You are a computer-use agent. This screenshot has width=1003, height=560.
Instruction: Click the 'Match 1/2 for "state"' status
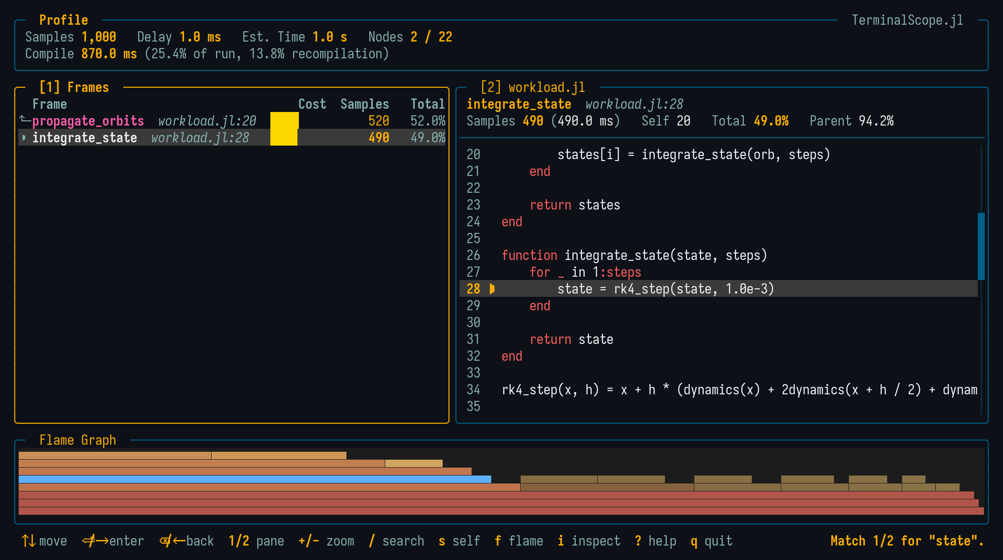click(907, 541)
